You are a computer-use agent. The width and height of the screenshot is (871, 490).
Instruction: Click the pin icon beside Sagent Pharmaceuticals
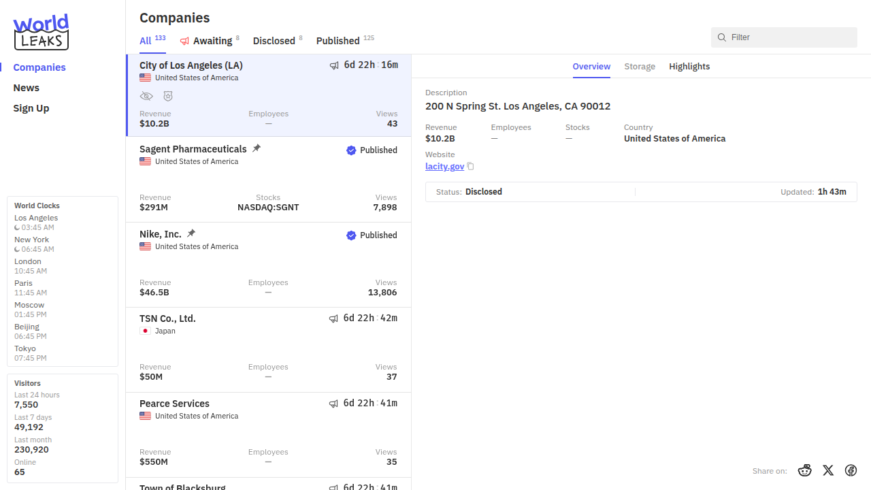[x=257, y=148]
